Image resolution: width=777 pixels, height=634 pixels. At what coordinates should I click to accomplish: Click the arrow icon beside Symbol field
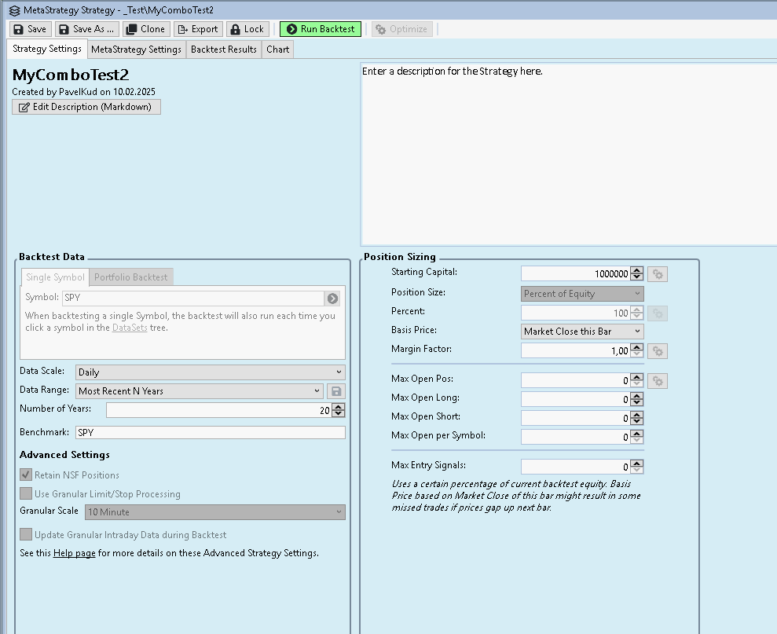point(333,299)
